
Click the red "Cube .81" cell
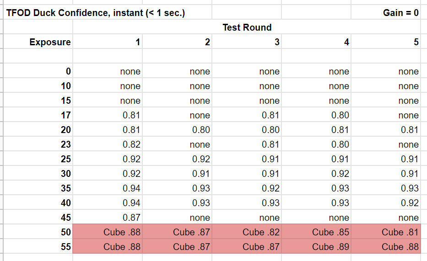tap(400, 232)
